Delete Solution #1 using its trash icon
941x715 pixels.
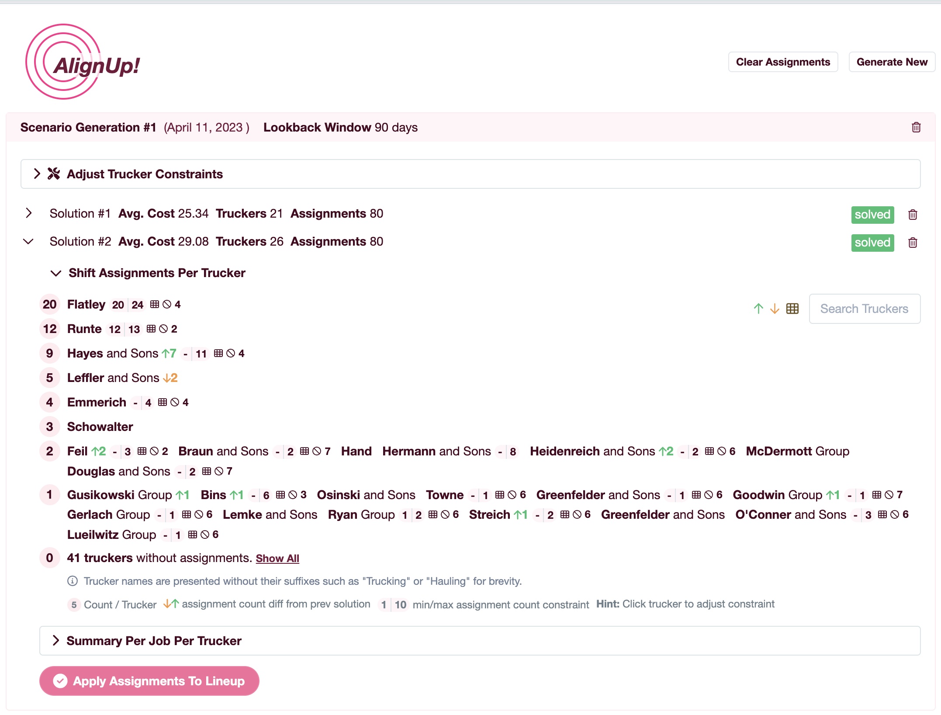click(x=913, y=215)
